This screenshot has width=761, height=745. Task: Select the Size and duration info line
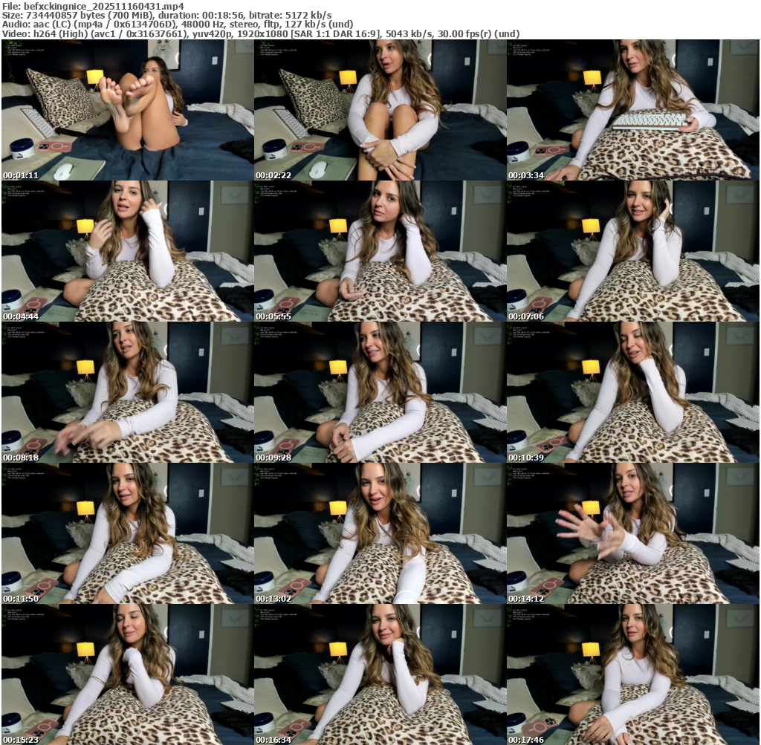(167, 15)
